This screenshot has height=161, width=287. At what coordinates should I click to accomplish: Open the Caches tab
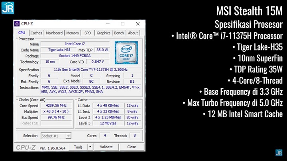(x=36, y=33)
